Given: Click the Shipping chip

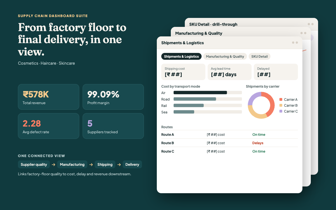Looking at the screenshot, I should coord(105,164).
